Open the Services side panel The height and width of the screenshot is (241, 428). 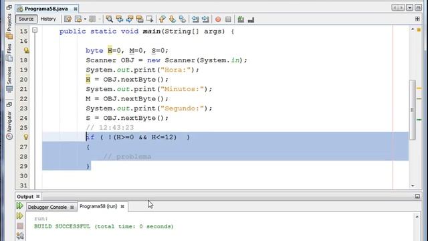[9, 80]
